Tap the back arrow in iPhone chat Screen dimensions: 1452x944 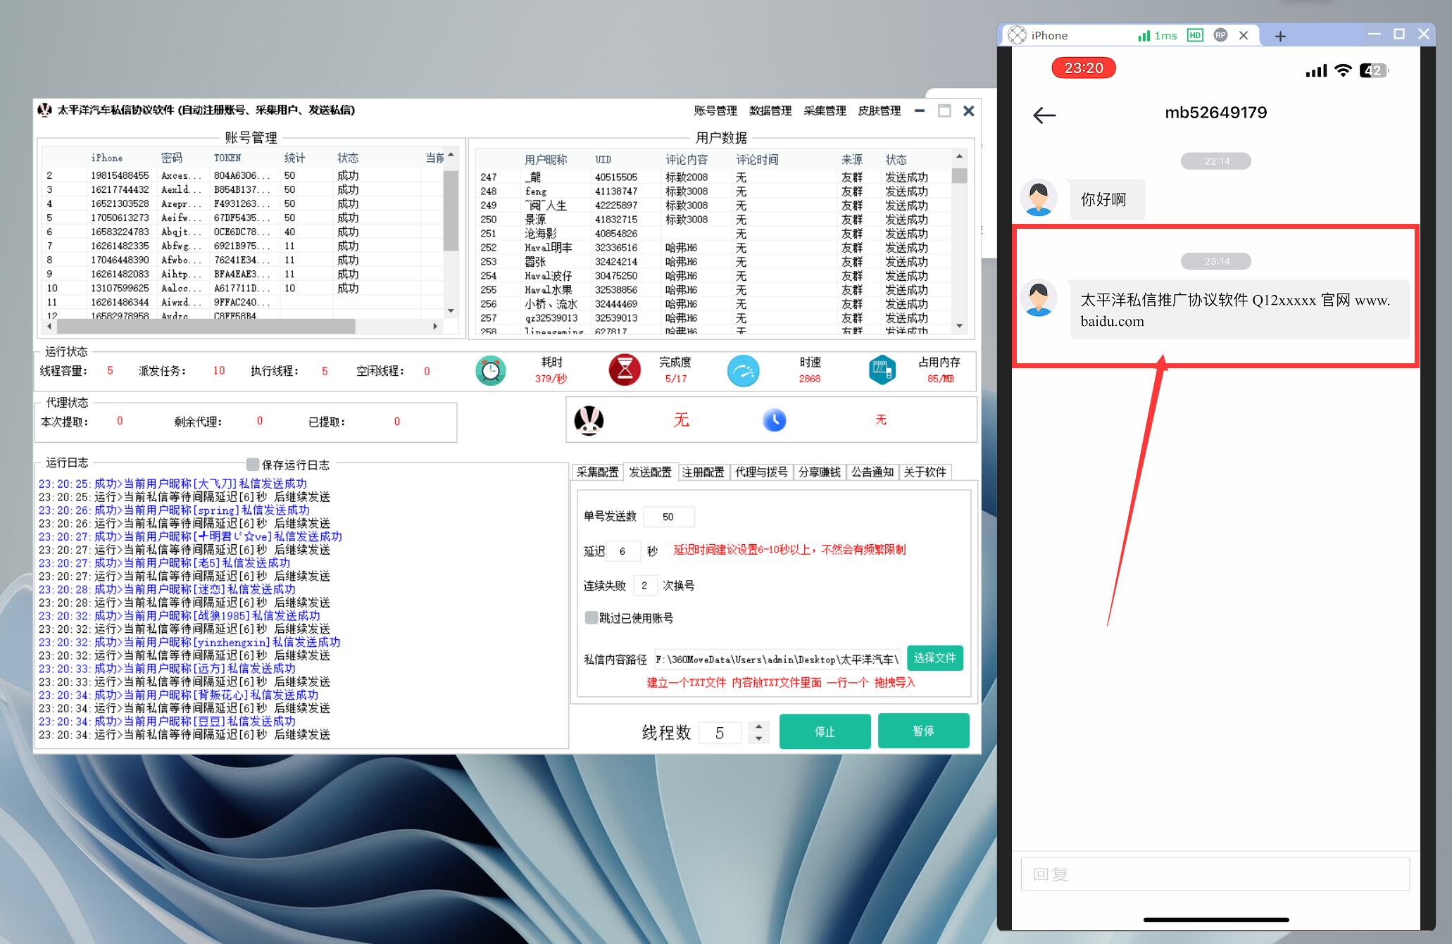pyautogui.click(x=1044, y=115)
